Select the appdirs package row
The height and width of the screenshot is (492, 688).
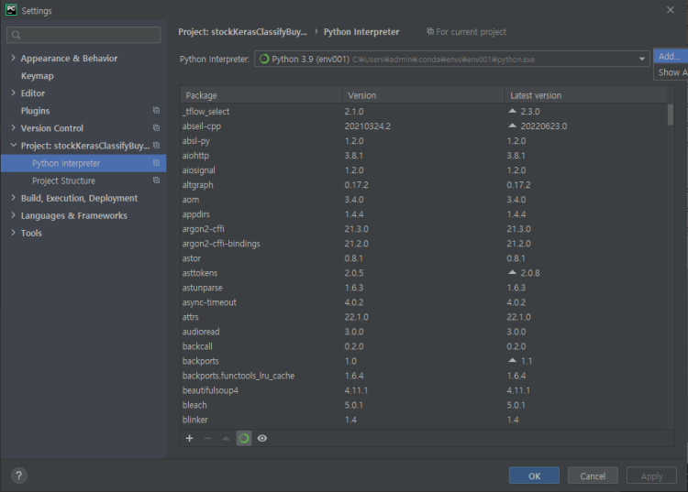click(424, 214)
